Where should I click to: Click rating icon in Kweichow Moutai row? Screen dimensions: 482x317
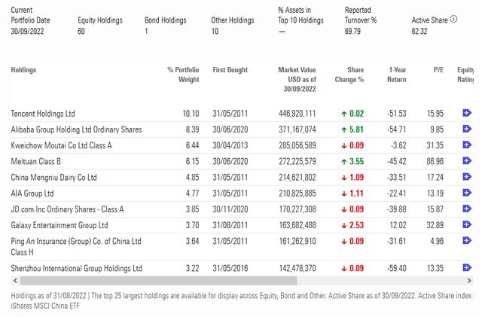click(467, 145)
